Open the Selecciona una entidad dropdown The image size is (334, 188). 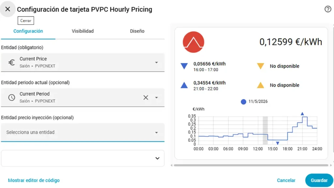tap(83, 133)
